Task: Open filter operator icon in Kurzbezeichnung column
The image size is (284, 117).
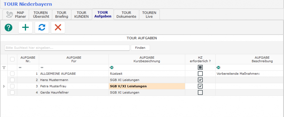Action: coord(112,67)
